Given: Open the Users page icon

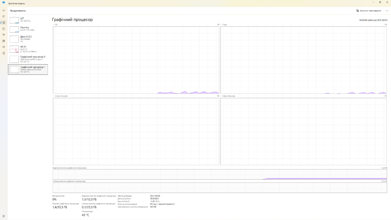Looking at the screenshot, I should 4,41.
